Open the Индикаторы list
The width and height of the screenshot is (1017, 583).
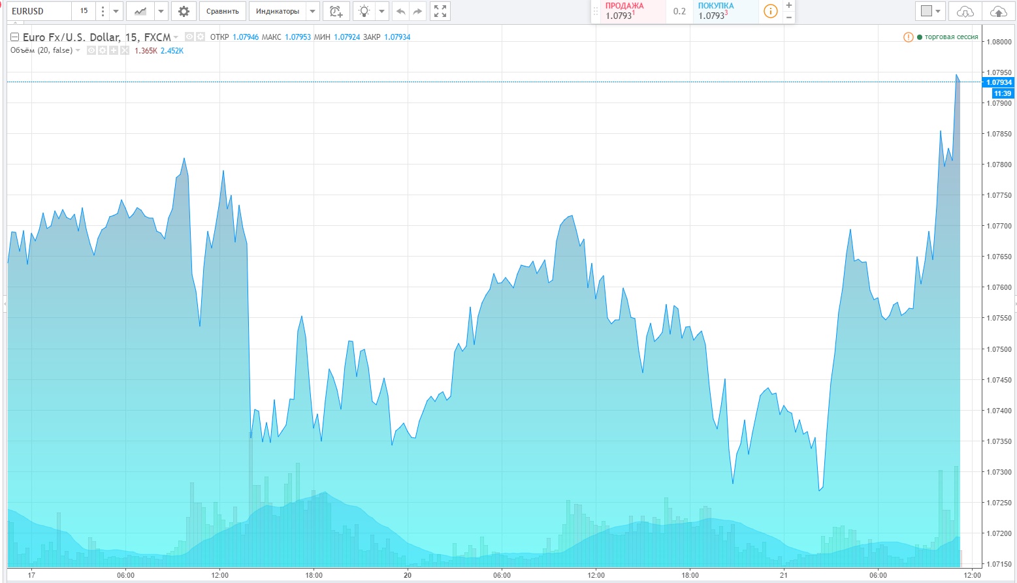click(278, 11)
